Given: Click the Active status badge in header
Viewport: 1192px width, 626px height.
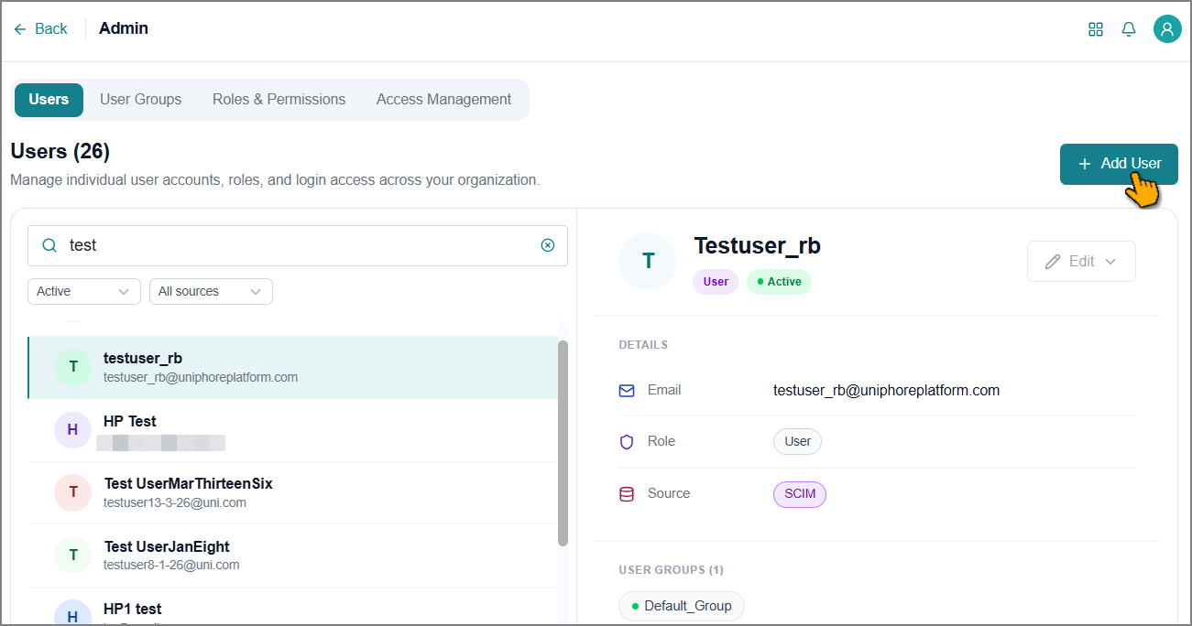Looking at the screenshot, I should (x=779, y=282).
